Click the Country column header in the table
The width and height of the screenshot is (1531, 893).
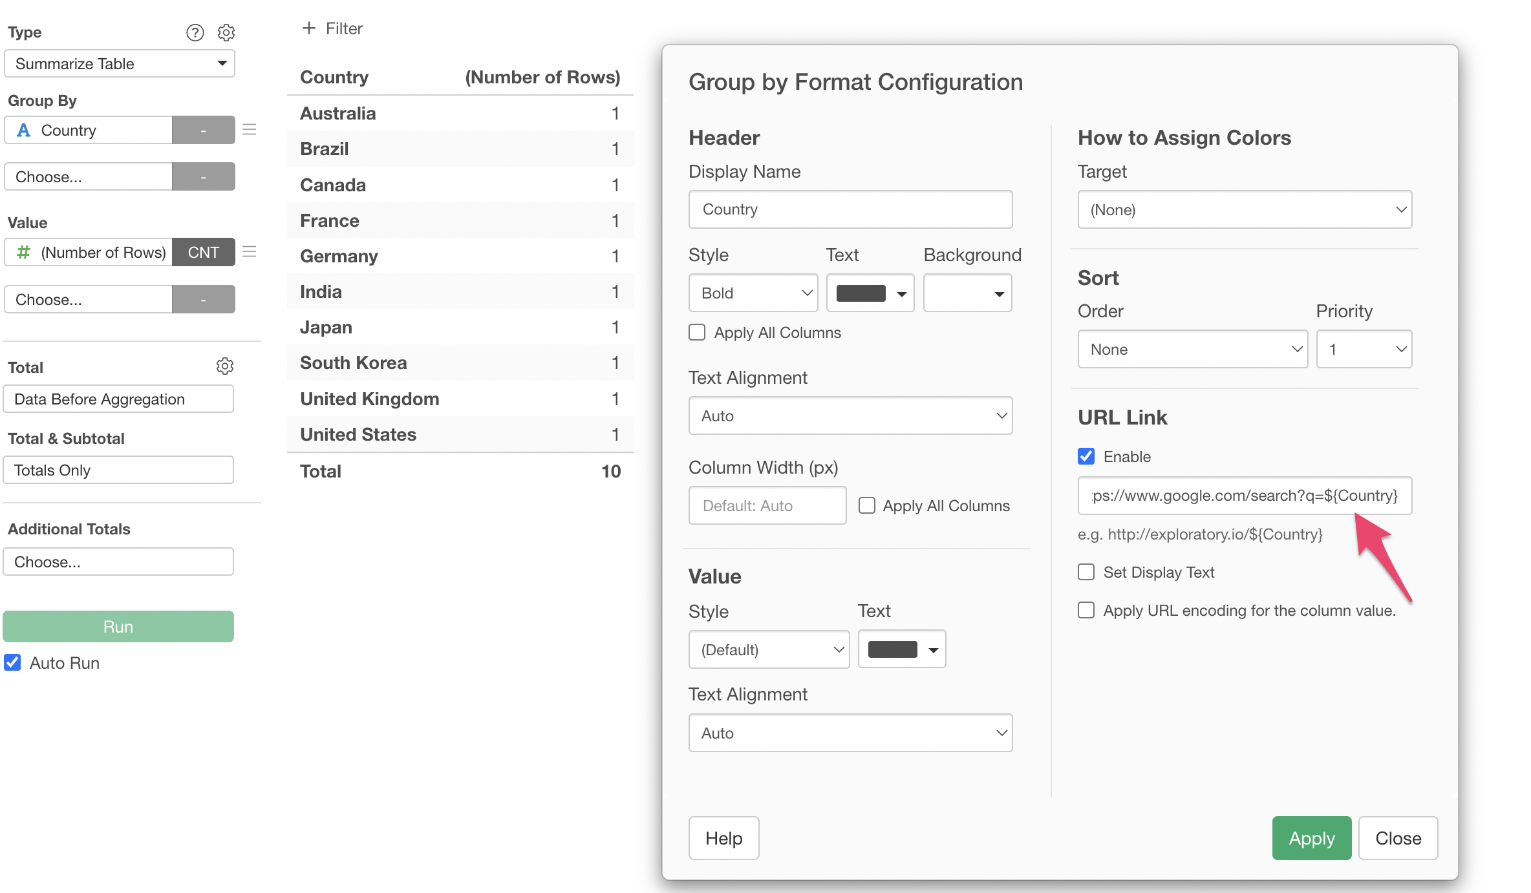[x=334, y=78]
